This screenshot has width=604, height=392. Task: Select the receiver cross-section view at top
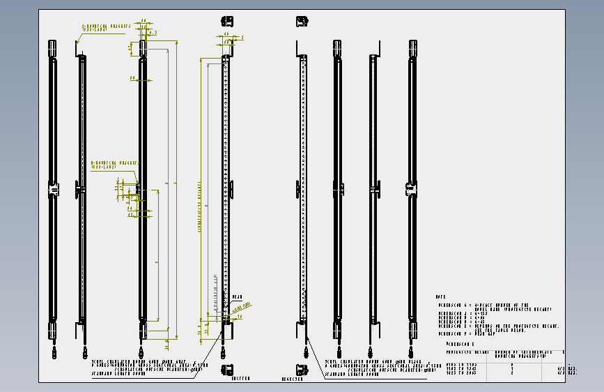[302, 21]
